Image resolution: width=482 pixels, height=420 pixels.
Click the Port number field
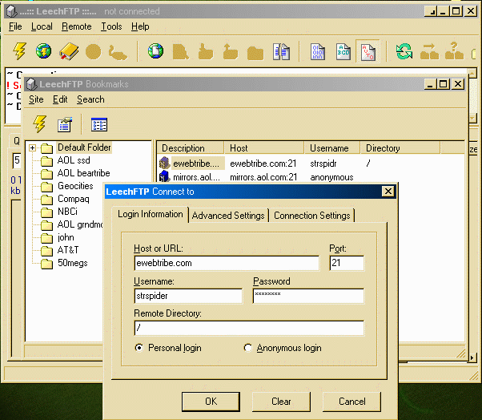pos(347,263)
